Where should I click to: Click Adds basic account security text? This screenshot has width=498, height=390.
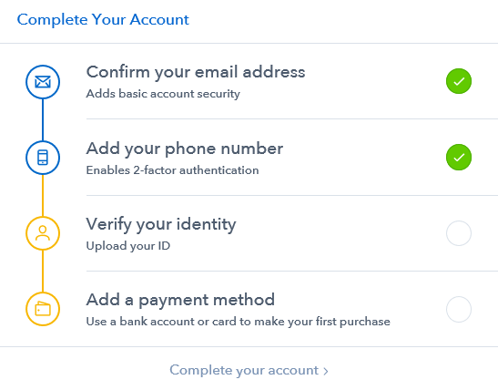click(x=163, y=94)
